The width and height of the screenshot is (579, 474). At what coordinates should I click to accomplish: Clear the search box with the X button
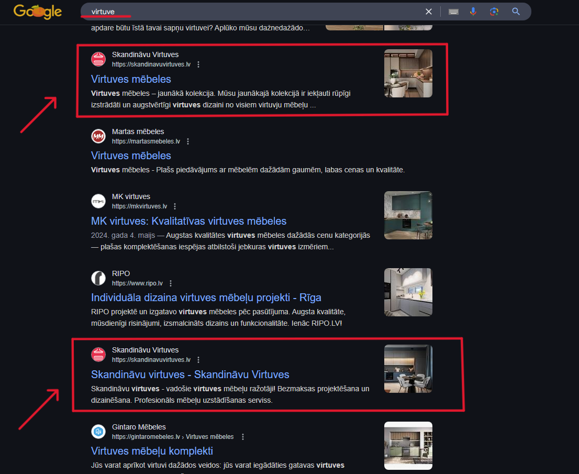pyautogui.click(x=428, y=11)
